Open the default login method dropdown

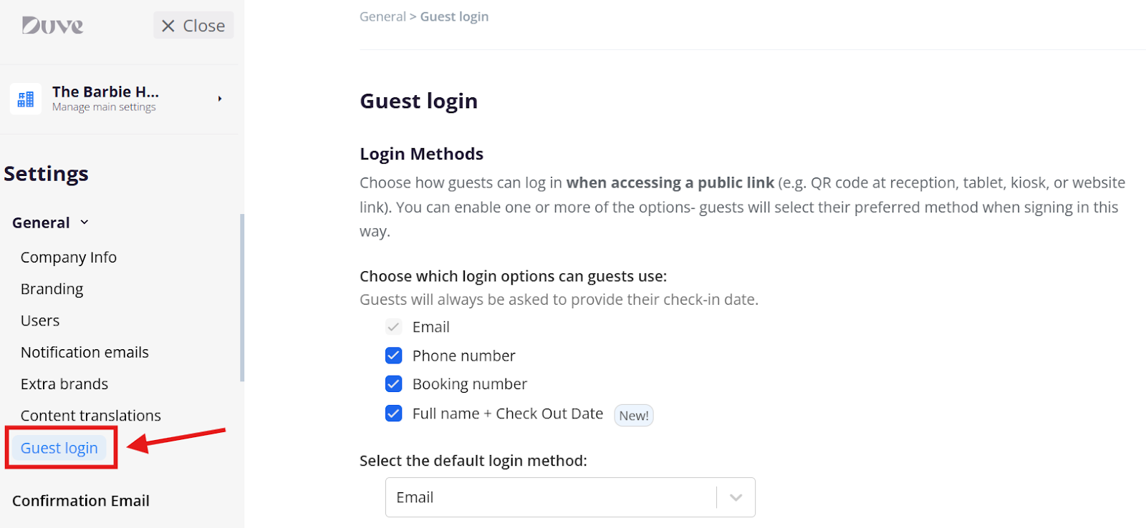pos(736,497)
